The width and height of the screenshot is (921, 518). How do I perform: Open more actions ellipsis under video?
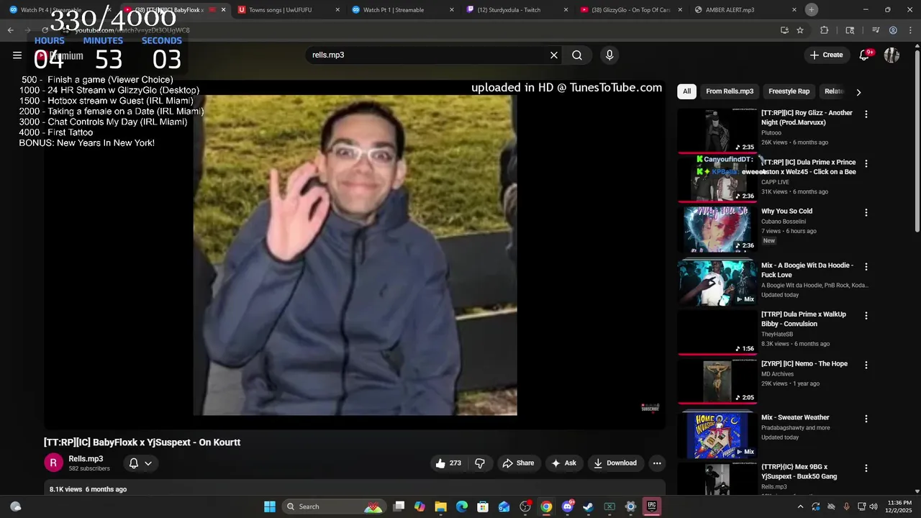657,463
